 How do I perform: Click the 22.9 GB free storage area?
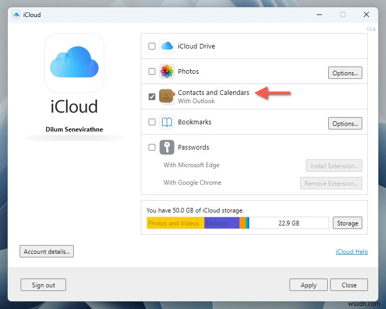(289, 223)
